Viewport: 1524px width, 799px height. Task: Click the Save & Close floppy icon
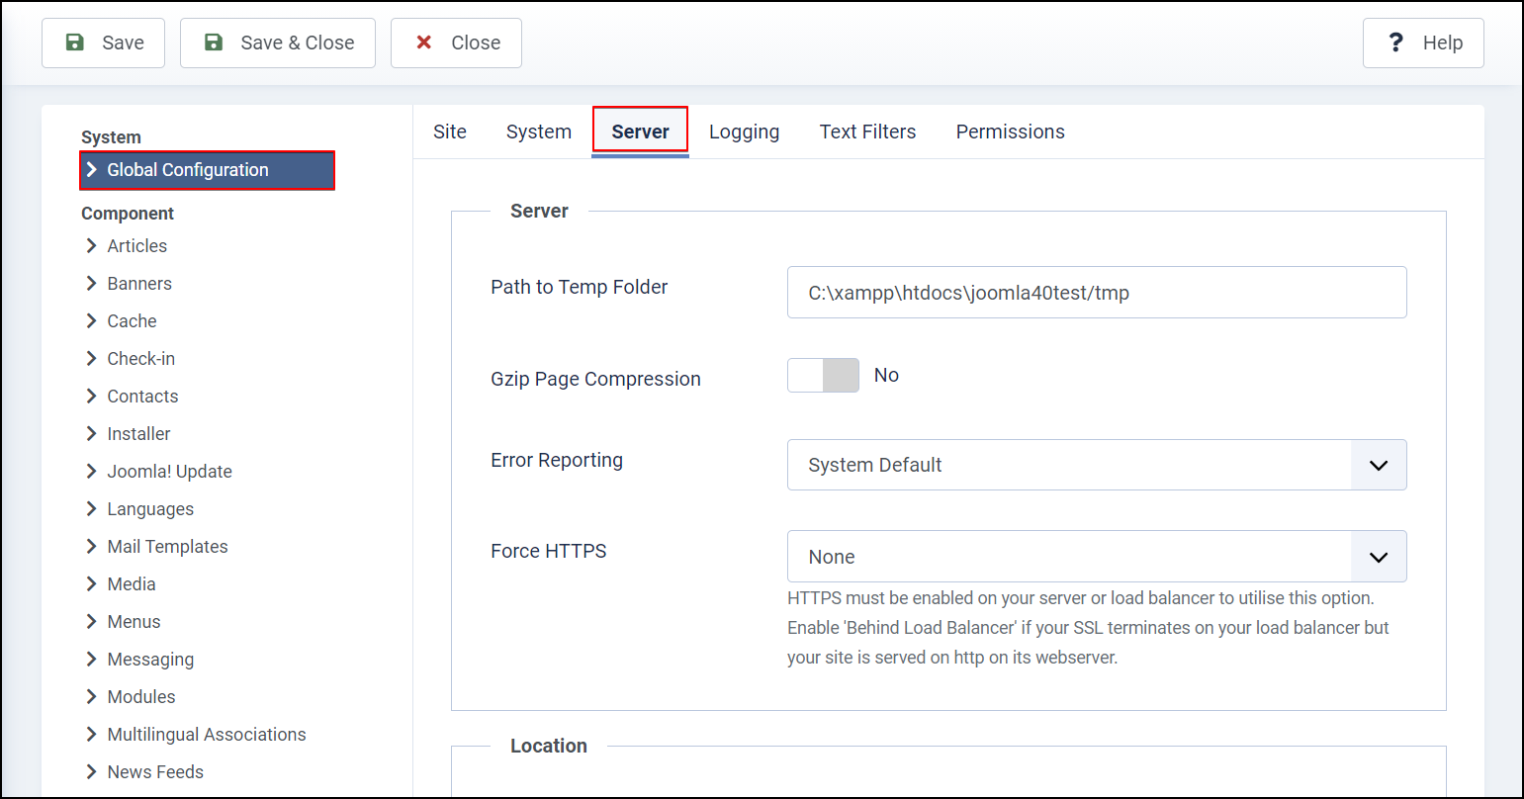click(213, 43)
